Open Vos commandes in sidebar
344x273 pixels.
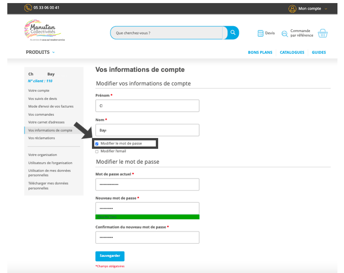(x=41, y=115)
